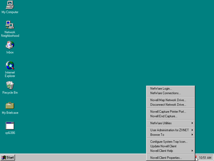Select Disconnect Network Drive...
Screen dimensions: 214x161
(171, 105)
